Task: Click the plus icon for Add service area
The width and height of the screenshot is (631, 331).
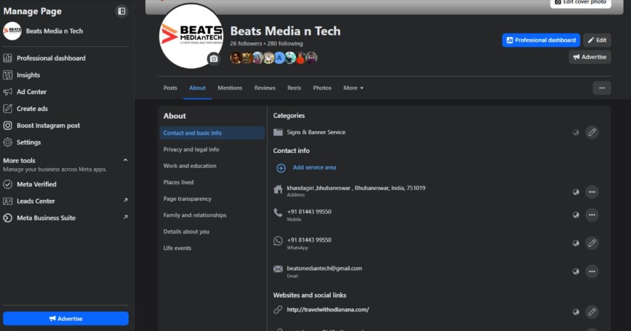Action: (x=281, y=168)
